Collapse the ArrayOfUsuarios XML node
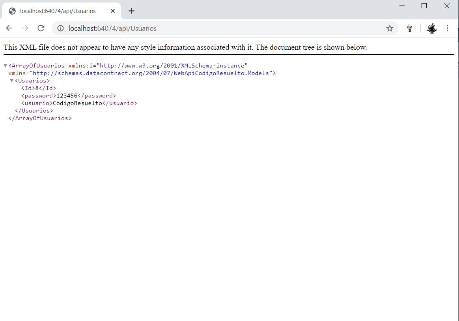Viewport: 459px width, 321px height. 5,65
